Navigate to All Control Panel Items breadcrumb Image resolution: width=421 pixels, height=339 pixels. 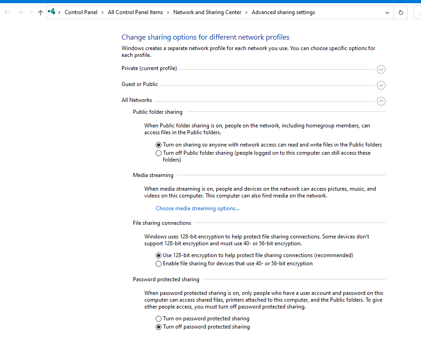[135, 12]
